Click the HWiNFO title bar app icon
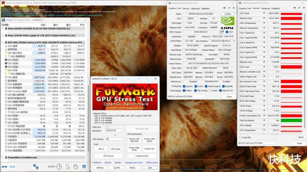Image resolution: width=307 pixels, height=172 pixels. (3, 20)
